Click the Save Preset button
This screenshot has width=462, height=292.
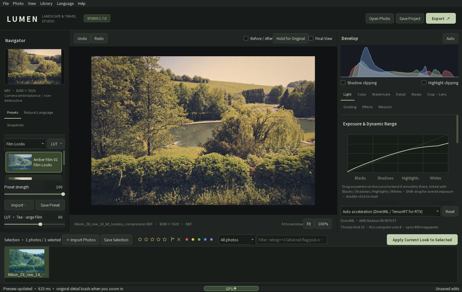[50, 205]
